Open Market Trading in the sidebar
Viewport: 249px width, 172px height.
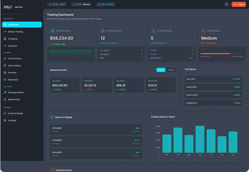pos(22,32)
